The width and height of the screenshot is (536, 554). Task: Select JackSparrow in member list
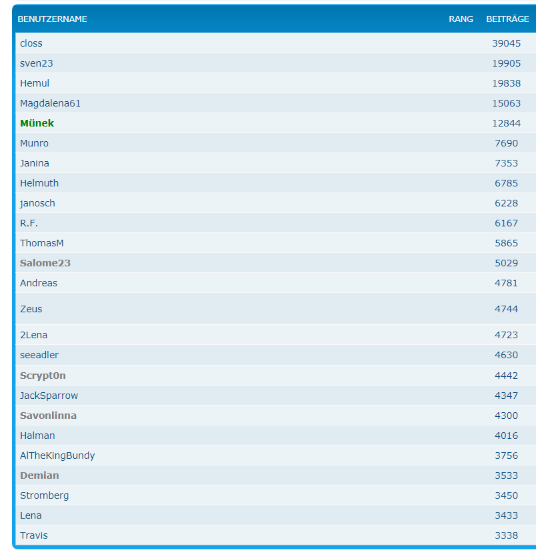49,396
